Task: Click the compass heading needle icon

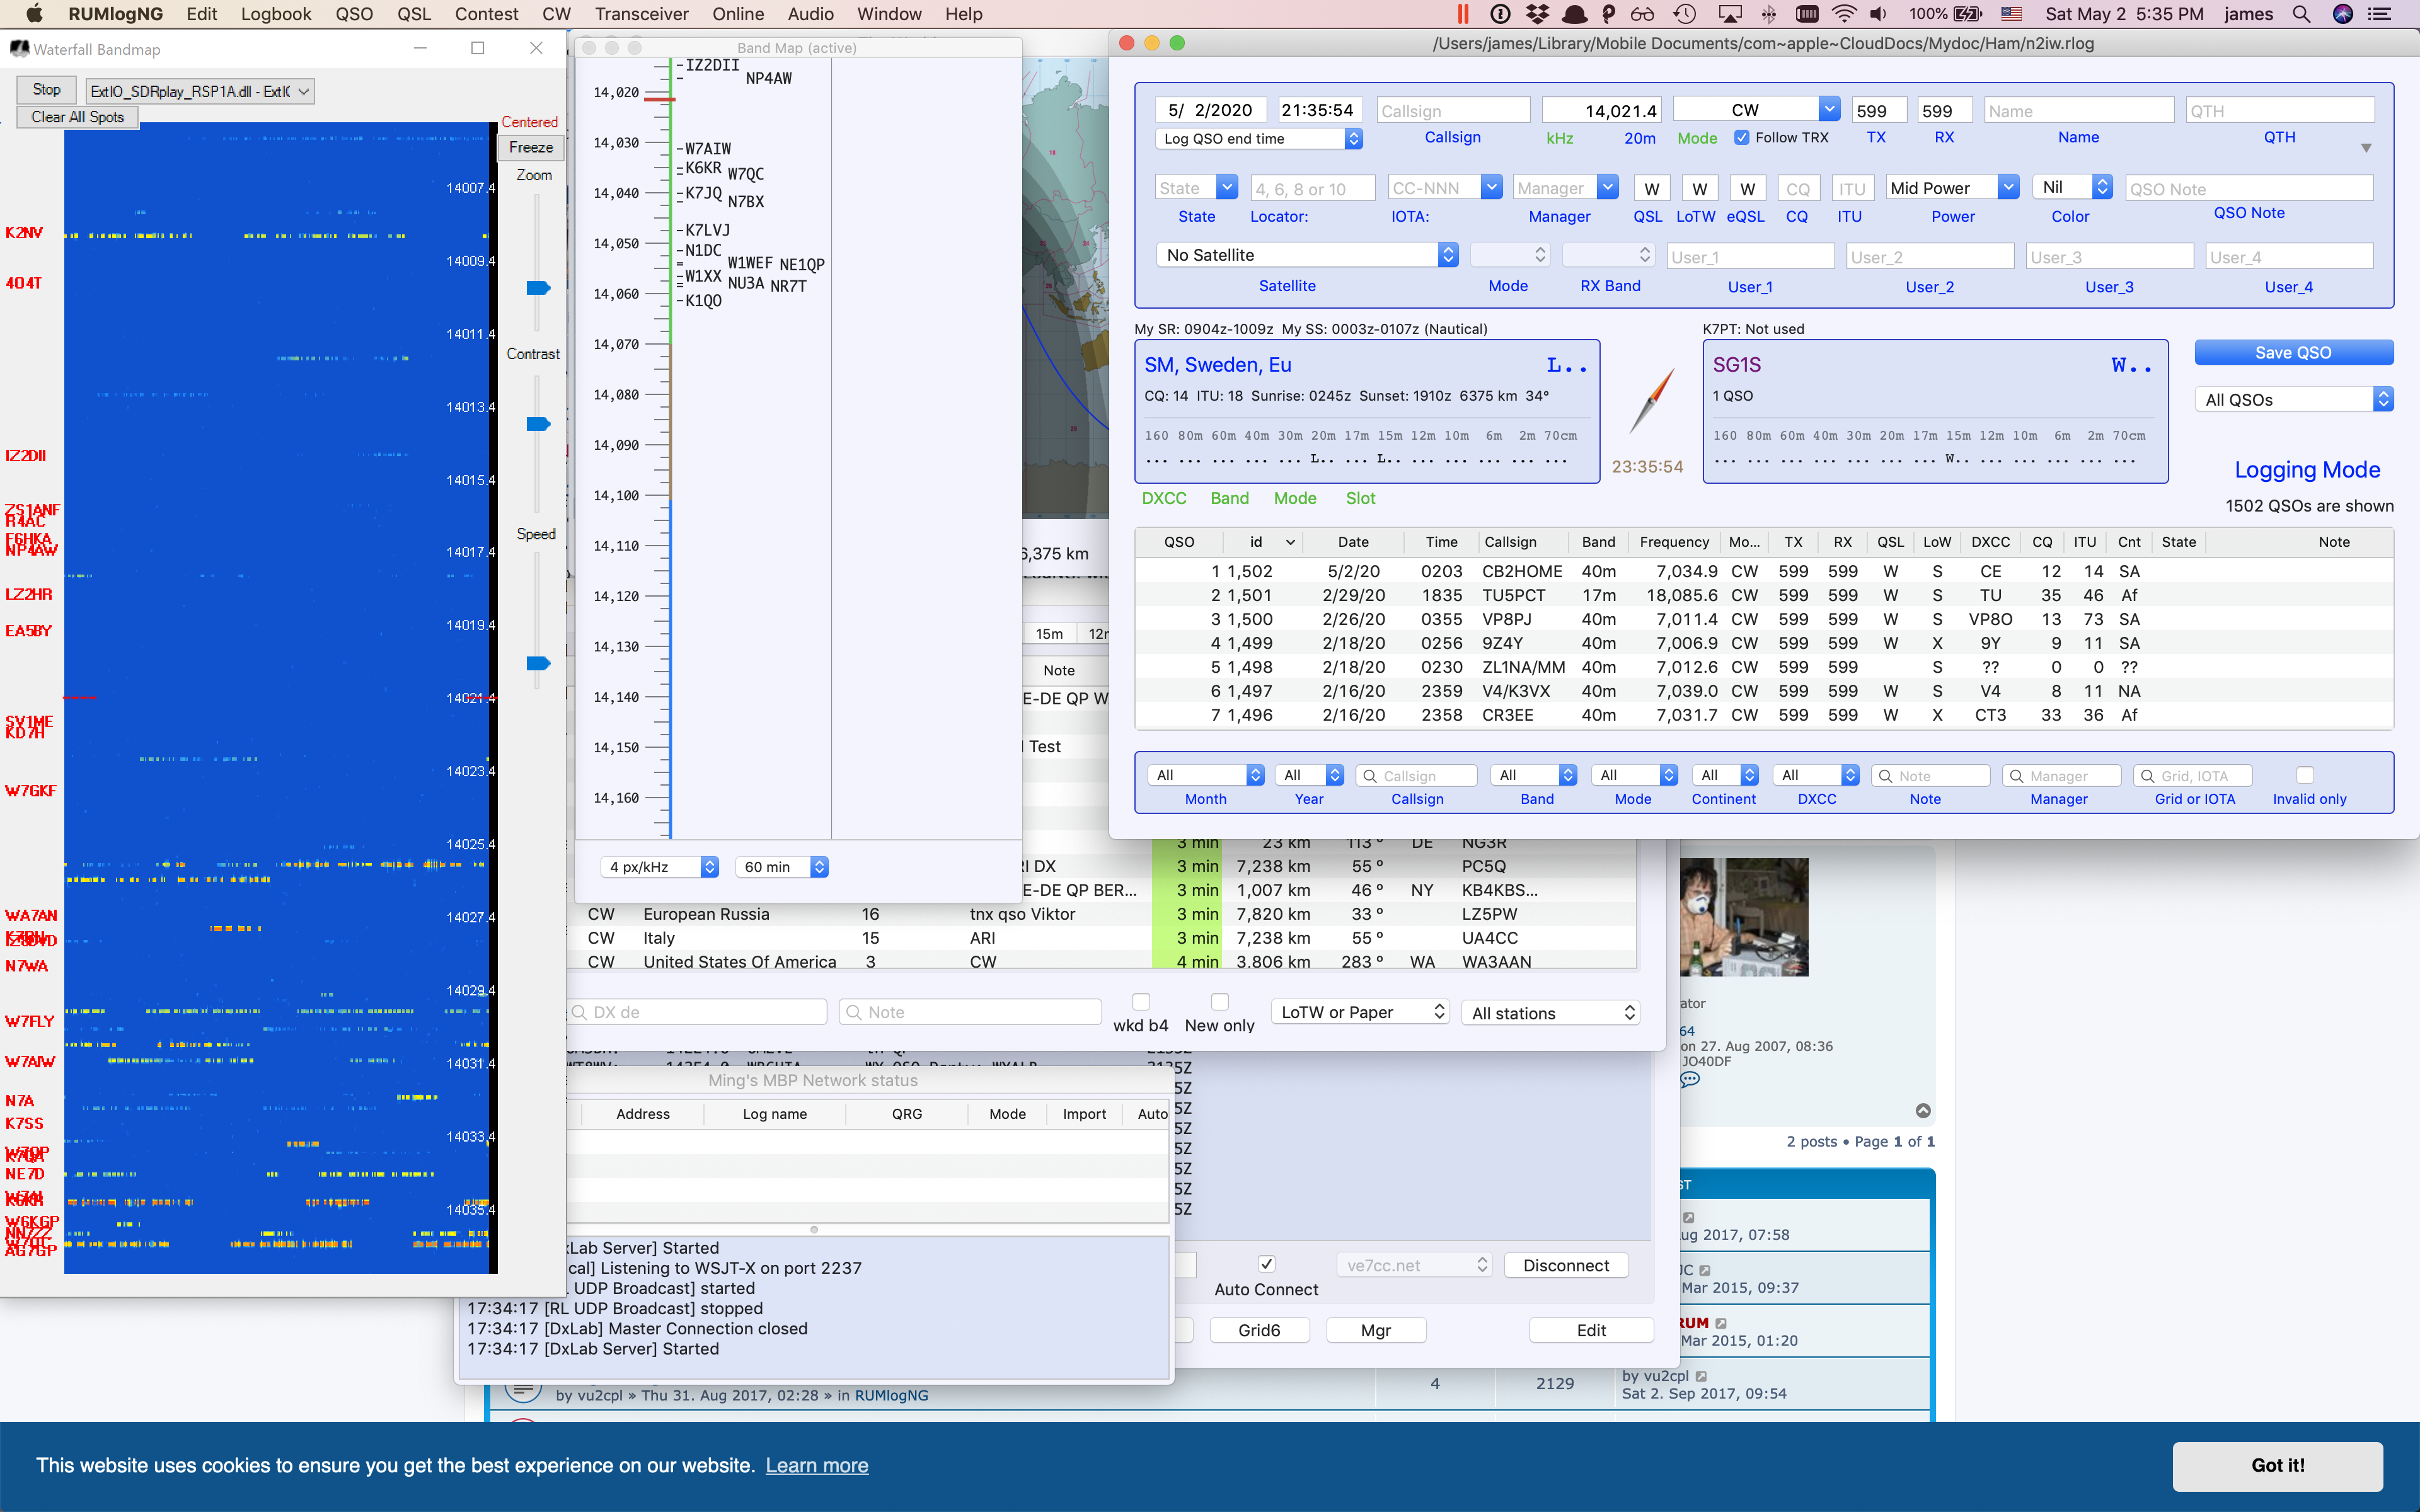Action: point(1651,400)
